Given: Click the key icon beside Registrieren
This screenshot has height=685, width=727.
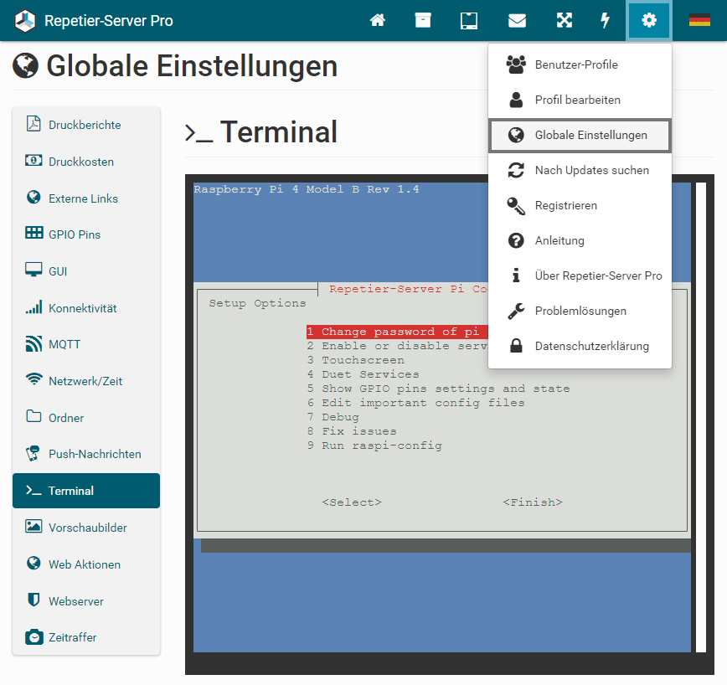Looking at the screenshot, I should click(x=516, y=206).
